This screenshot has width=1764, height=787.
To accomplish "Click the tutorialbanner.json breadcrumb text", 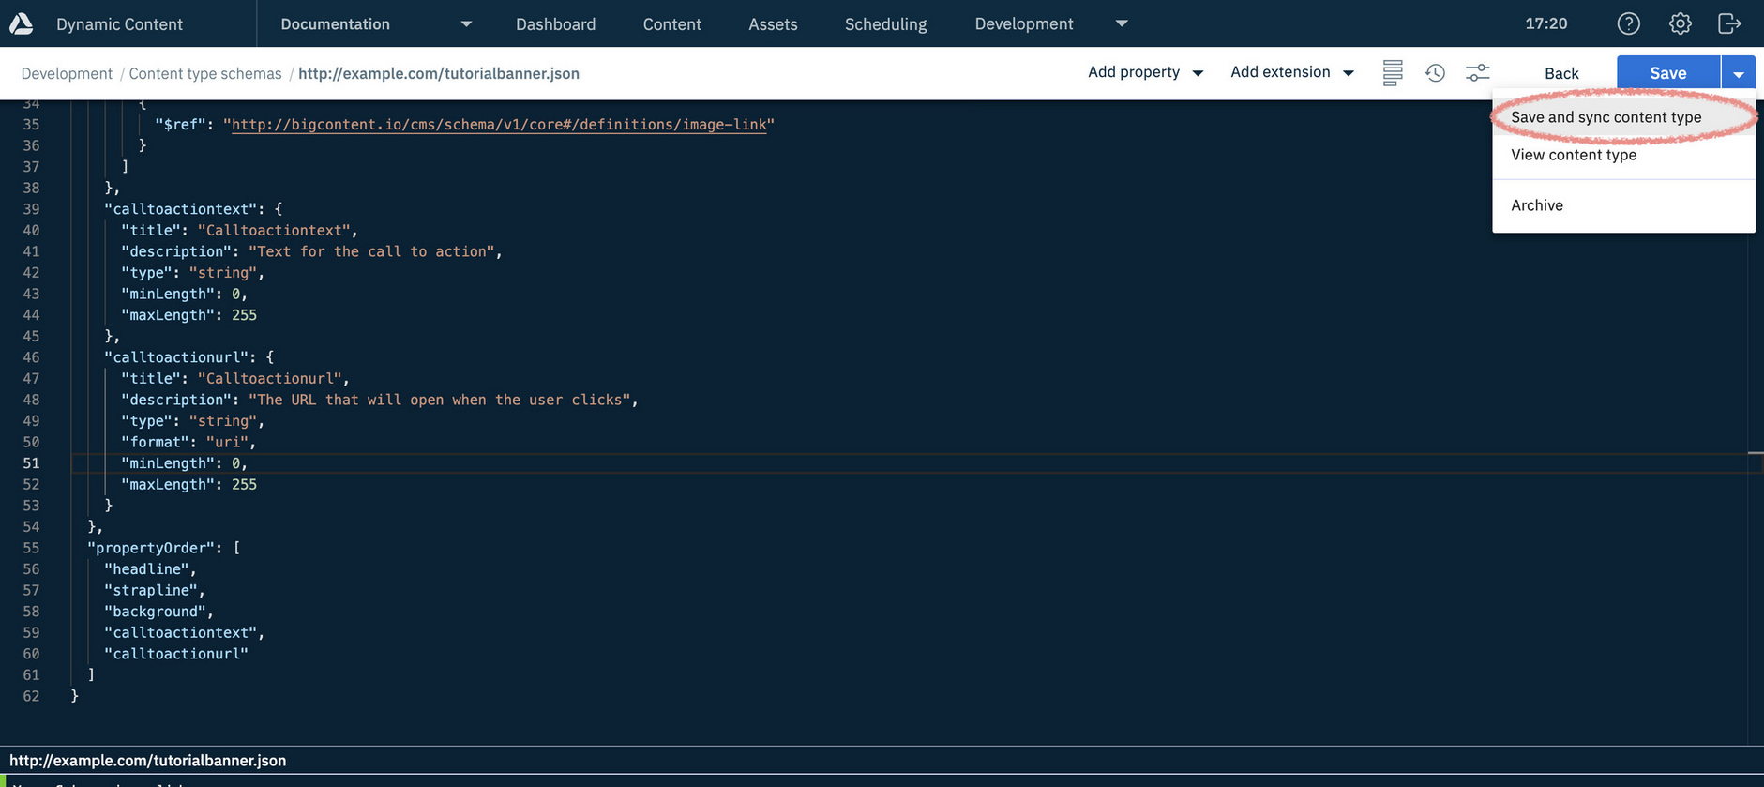I will tap(439, 73).
